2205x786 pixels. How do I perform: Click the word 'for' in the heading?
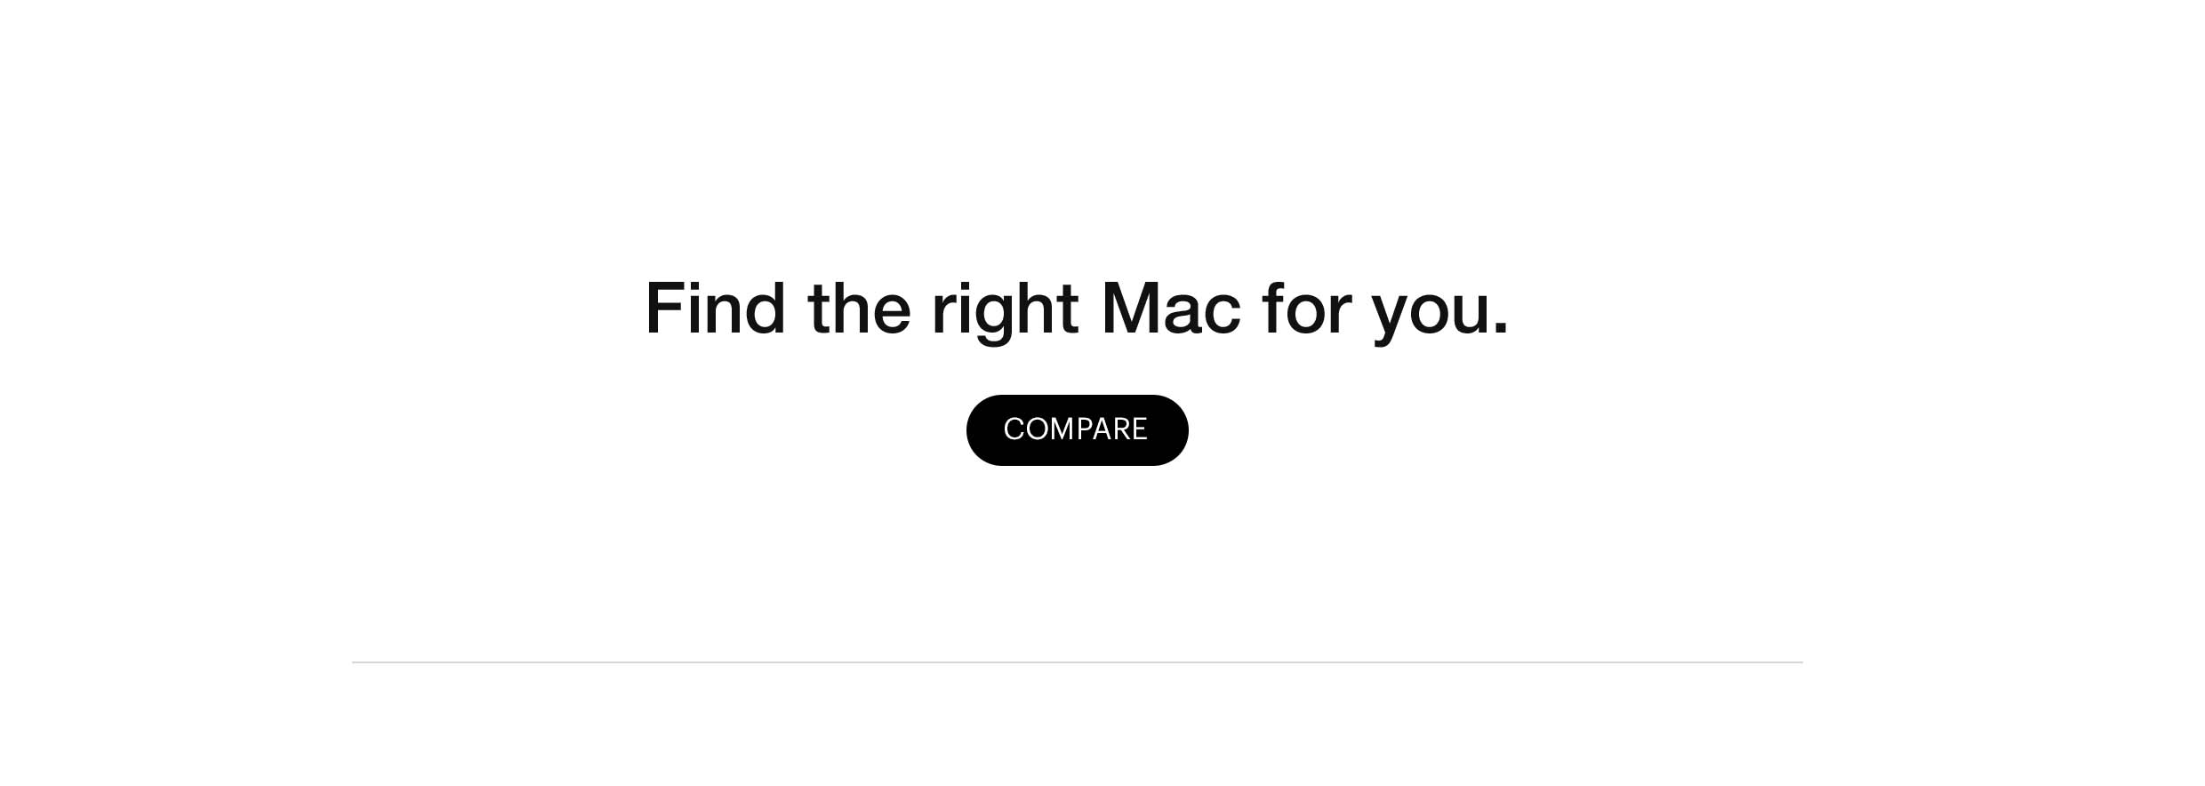(x=1307, y=308)
